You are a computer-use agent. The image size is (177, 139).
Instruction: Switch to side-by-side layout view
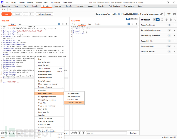click(x=128, y=19)
